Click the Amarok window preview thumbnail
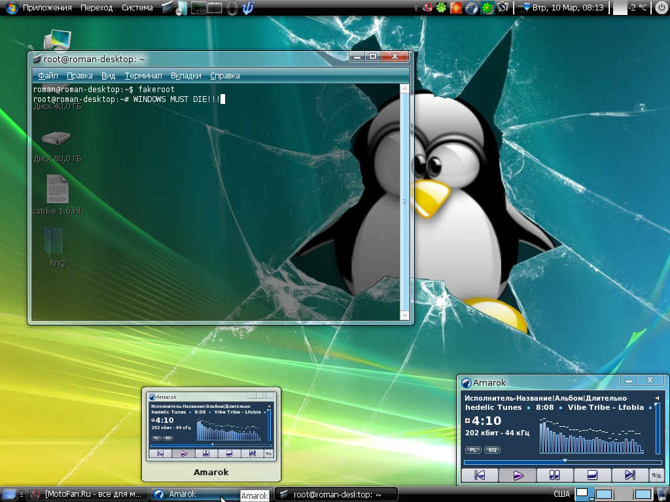 211,426
